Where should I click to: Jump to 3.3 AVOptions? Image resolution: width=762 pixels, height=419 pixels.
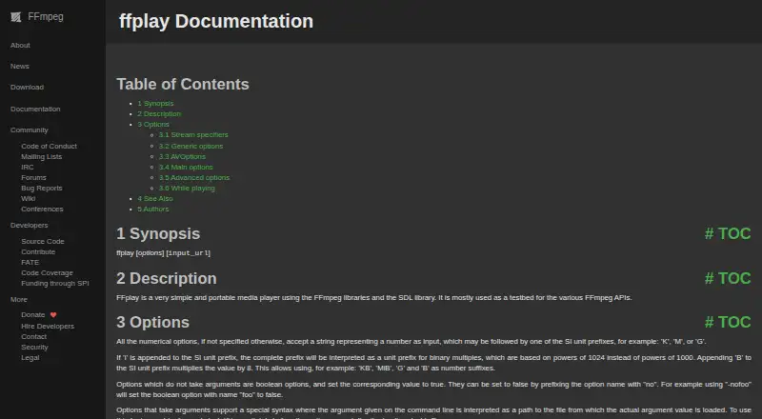tap(182, 156)
